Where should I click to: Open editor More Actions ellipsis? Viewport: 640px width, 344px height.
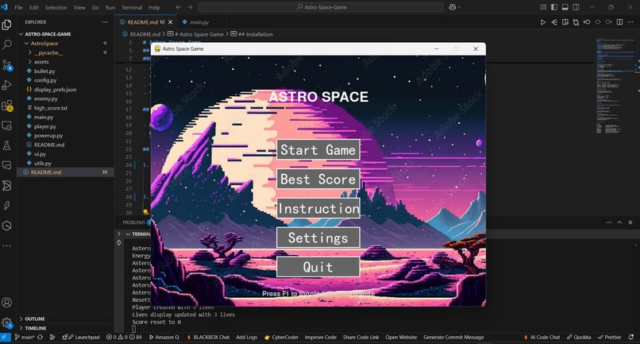pyautogui.click(x=630, y=22)
